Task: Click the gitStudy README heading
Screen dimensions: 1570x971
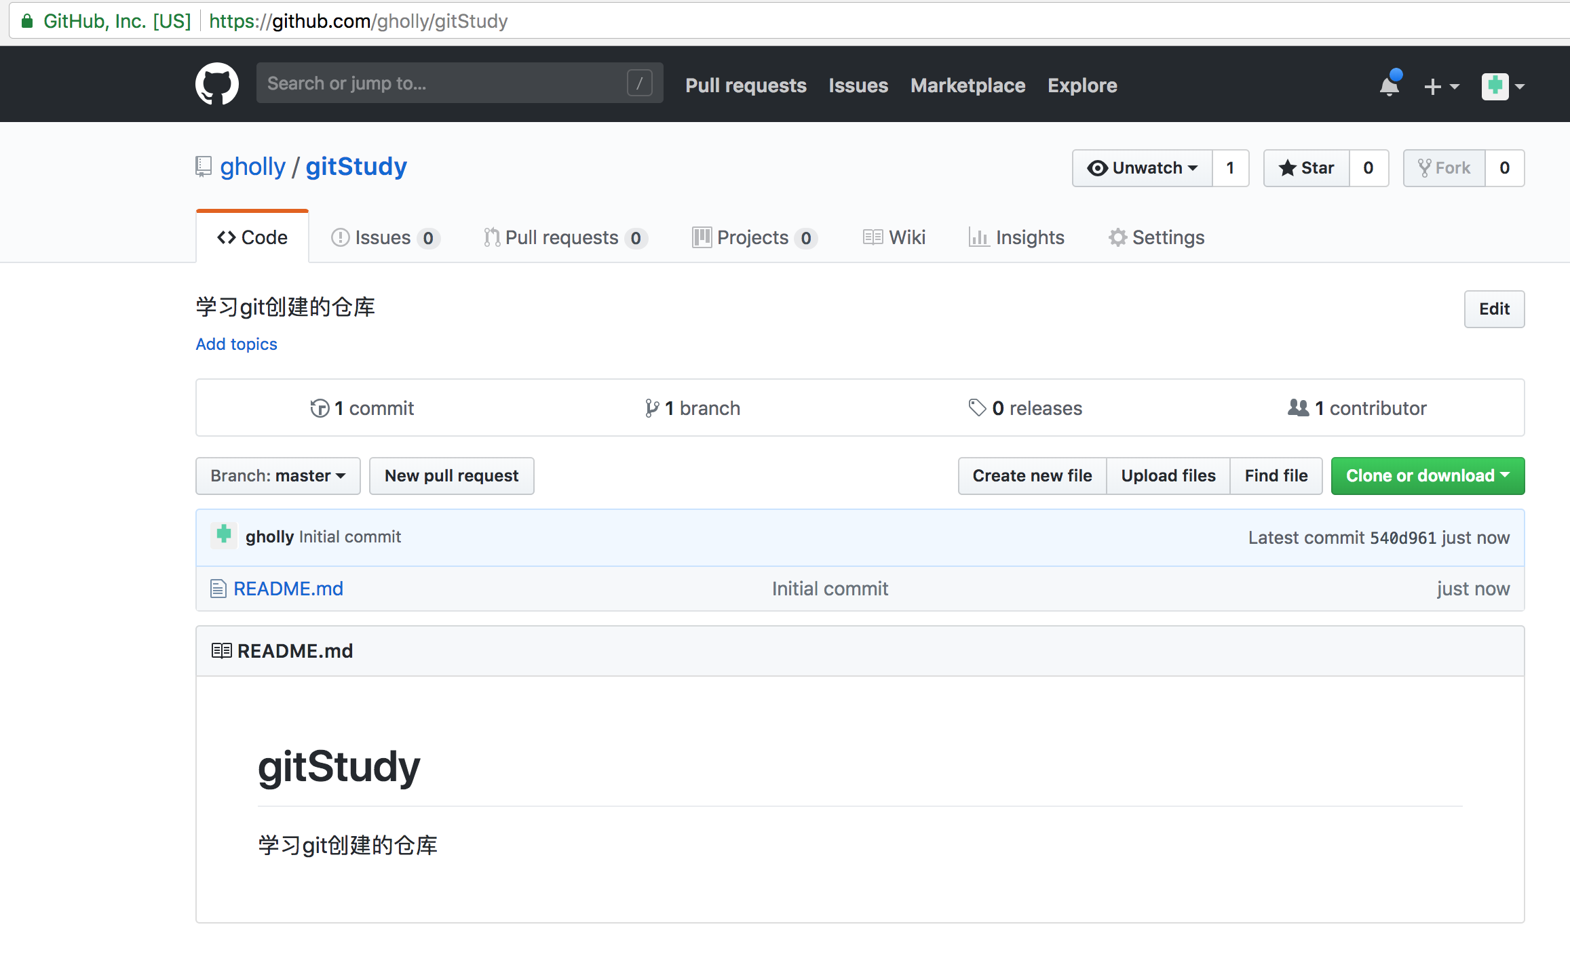Action: pyautogui.click(x=339, y=766)
